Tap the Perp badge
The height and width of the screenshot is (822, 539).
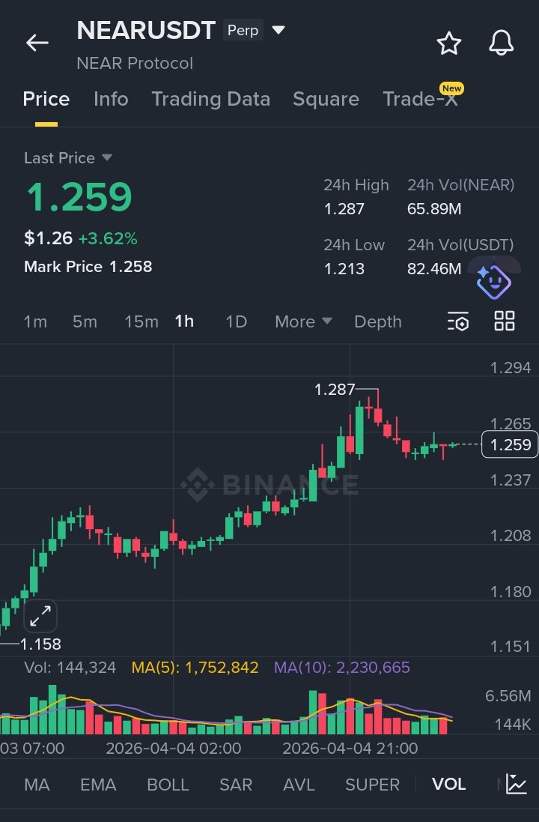pos(243,30)
